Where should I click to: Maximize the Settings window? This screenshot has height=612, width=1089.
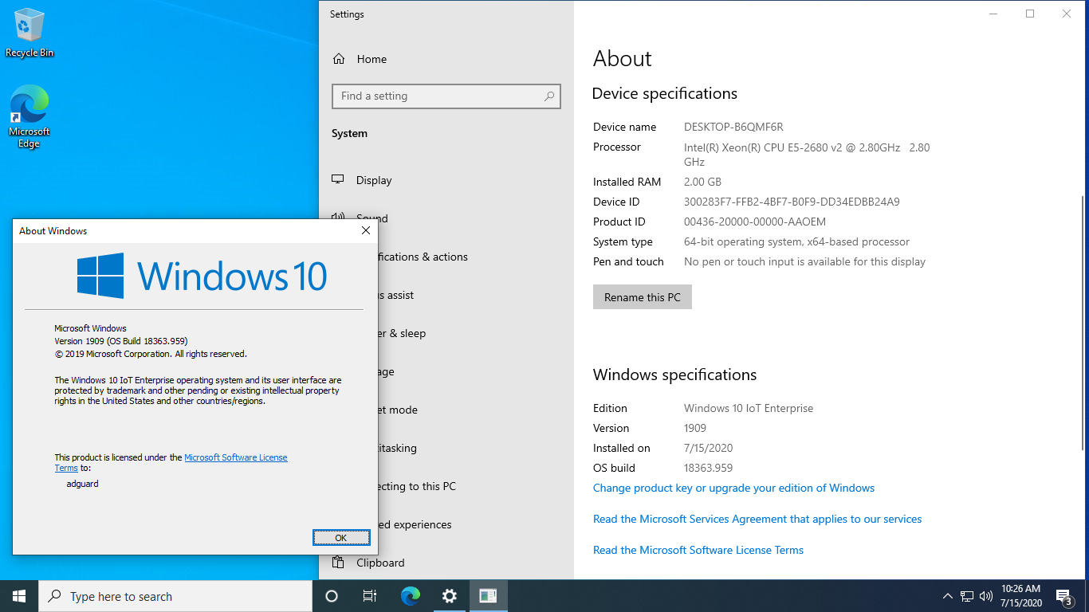click(x=1030, y=14)
